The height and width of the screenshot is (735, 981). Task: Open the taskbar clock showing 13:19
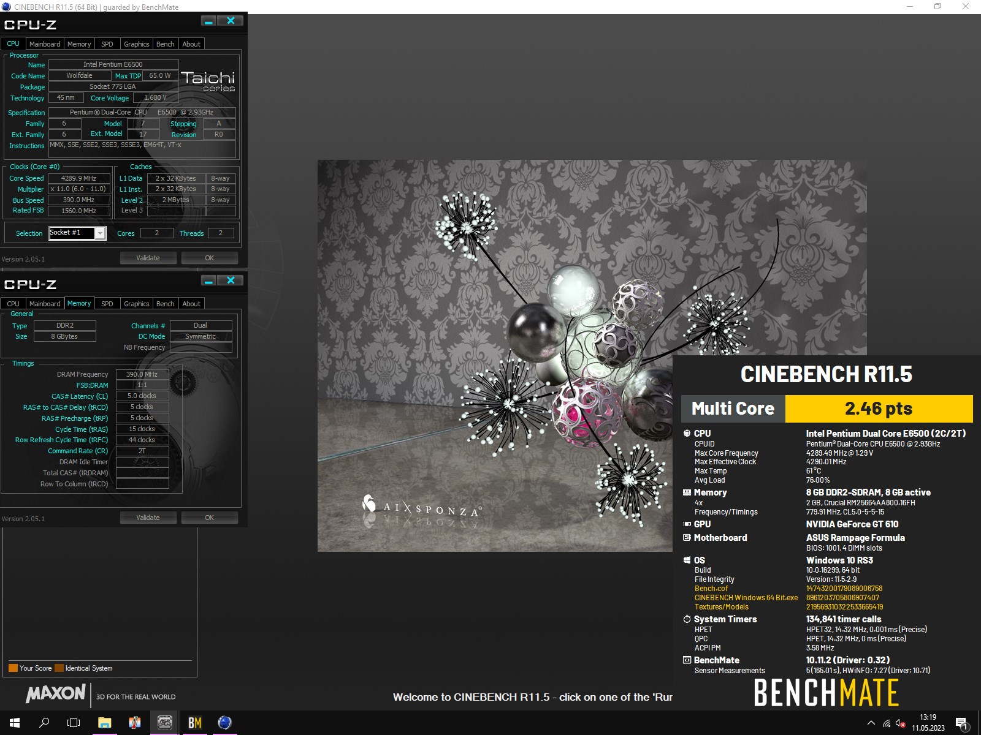tap(928, 723)
